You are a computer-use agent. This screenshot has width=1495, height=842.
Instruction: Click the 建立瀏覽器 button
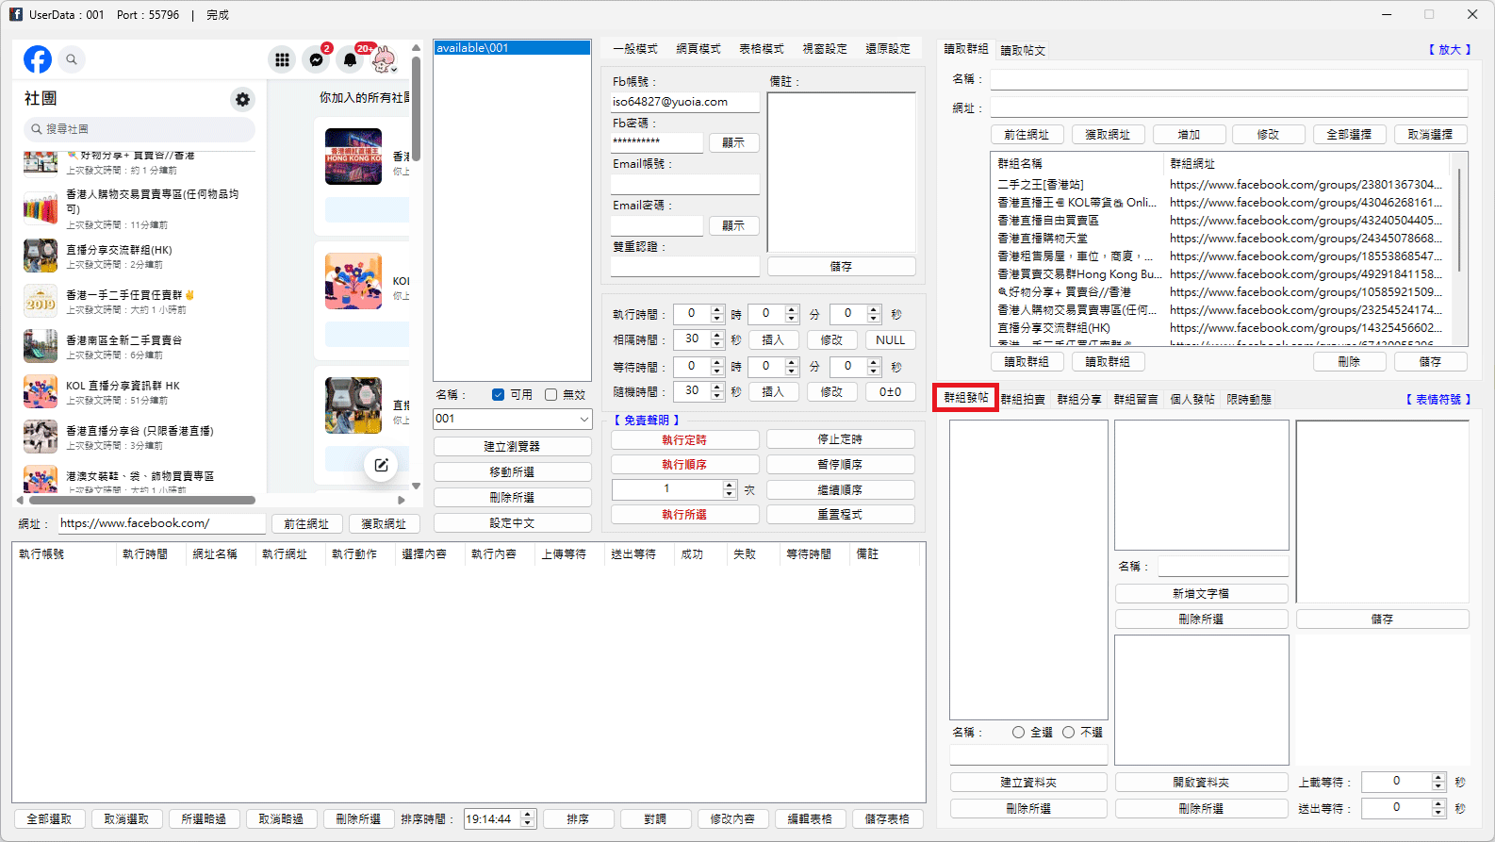pos(512,446)
